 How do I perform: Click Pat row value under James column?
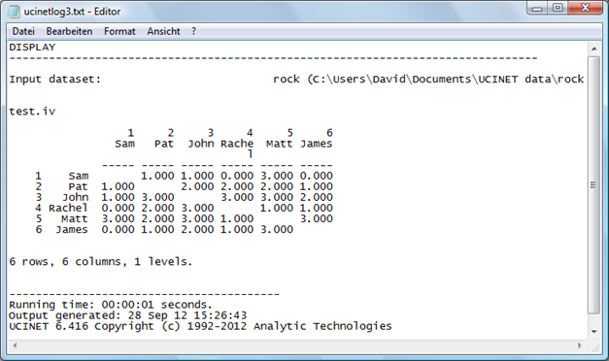click(316, 186)
